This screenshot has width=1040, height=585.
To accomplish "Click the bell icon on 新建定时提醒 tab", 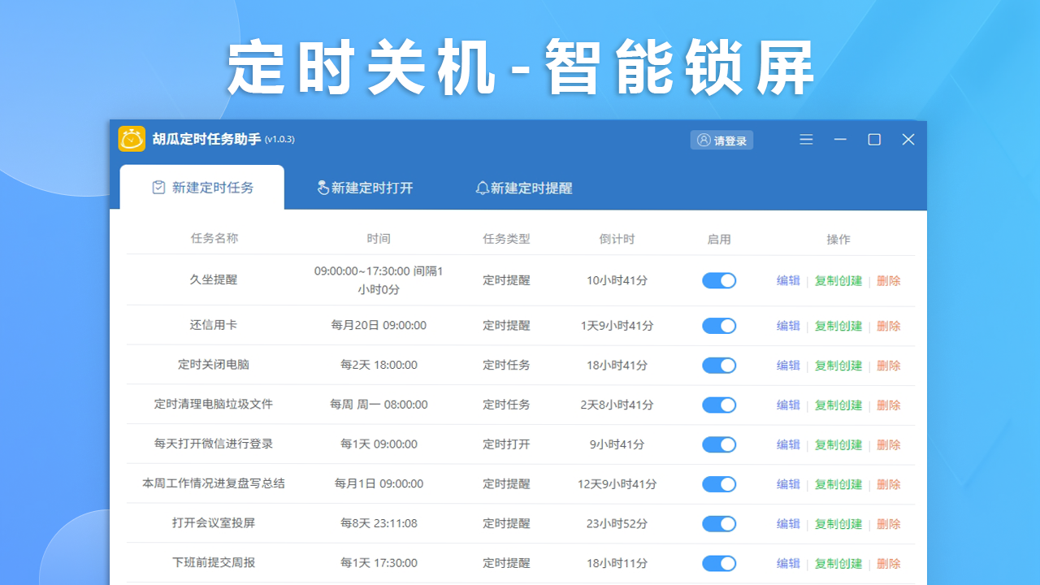I will pyautogui.click(x=483, y=188).
